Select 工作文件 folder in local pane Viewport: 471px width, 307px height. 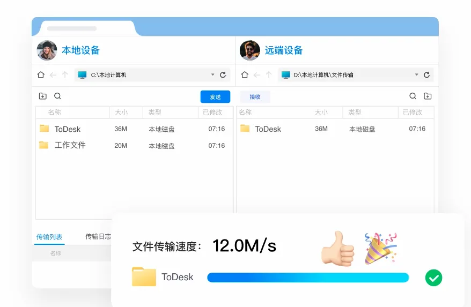pyautogui.click(x=134, y=145)
